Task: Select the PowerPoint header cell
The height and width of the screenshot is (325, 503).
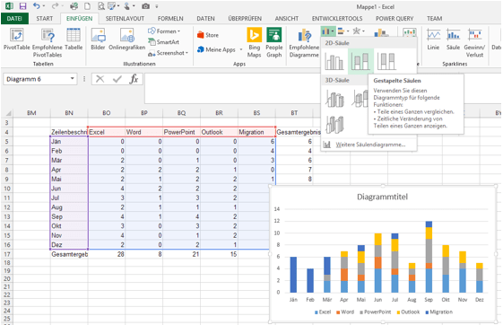Action: pyautogui.click(x=181, y=132)
